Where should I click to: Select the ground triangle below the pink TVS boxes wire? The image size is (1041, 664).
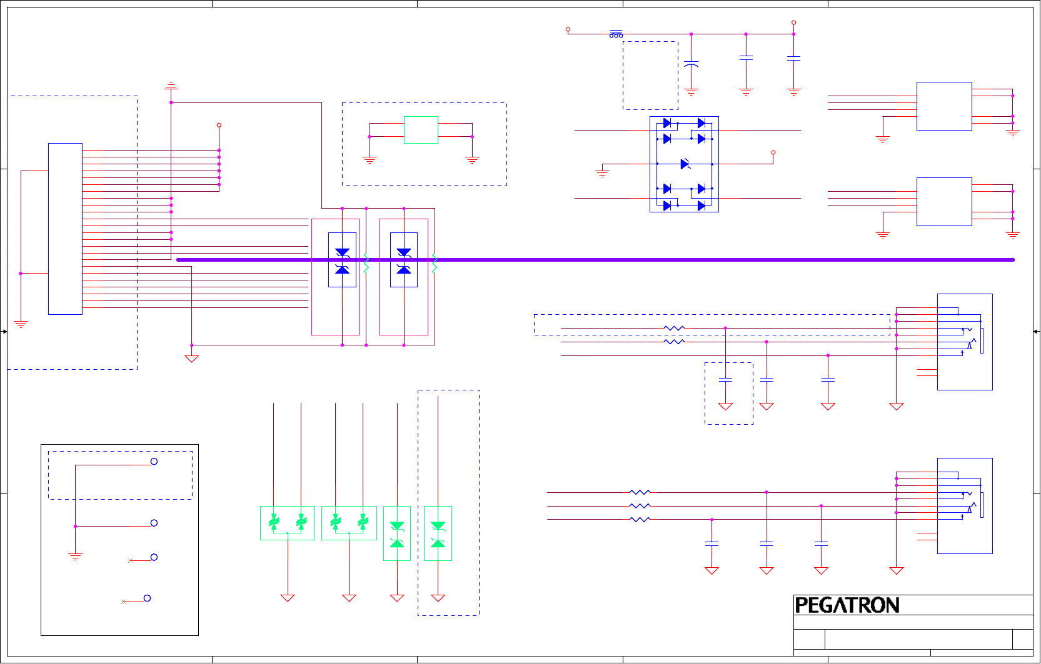[x=191, y=359]
